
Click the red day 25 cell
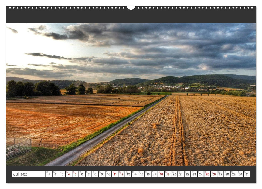point(207,174)
